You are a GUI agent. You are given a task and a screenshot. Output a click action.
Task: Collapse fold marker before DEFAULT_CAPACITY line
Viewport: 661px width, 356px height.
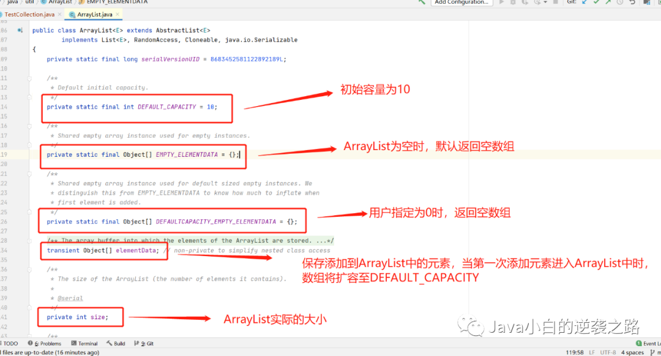[29, 97]
